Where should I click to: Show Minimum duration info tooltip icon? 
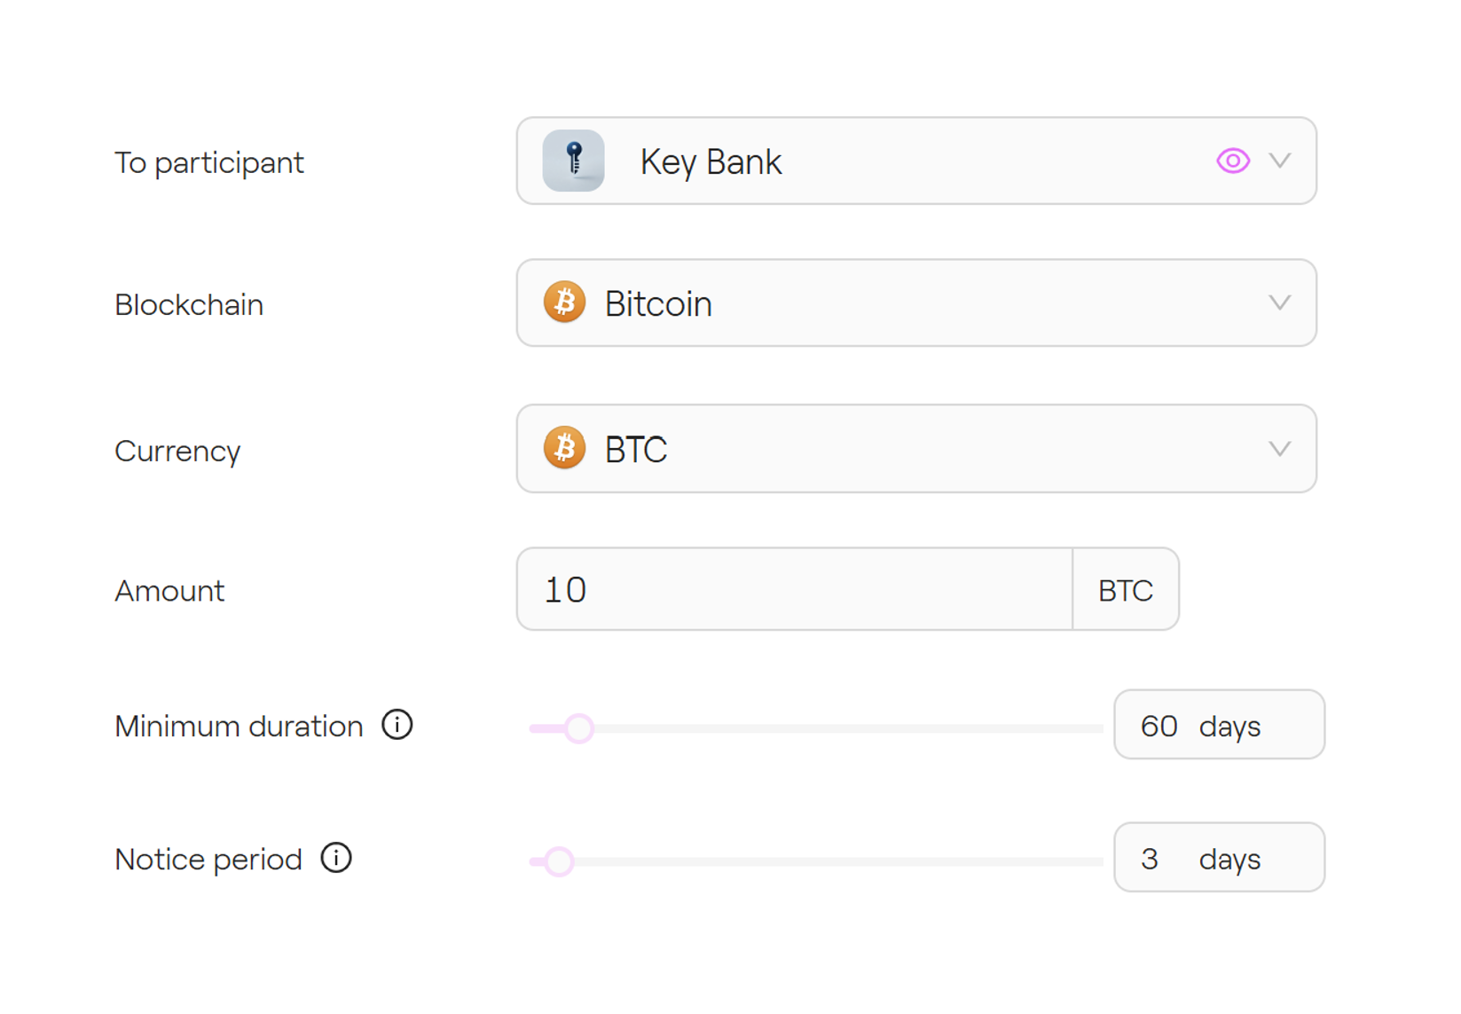point(397,725)
